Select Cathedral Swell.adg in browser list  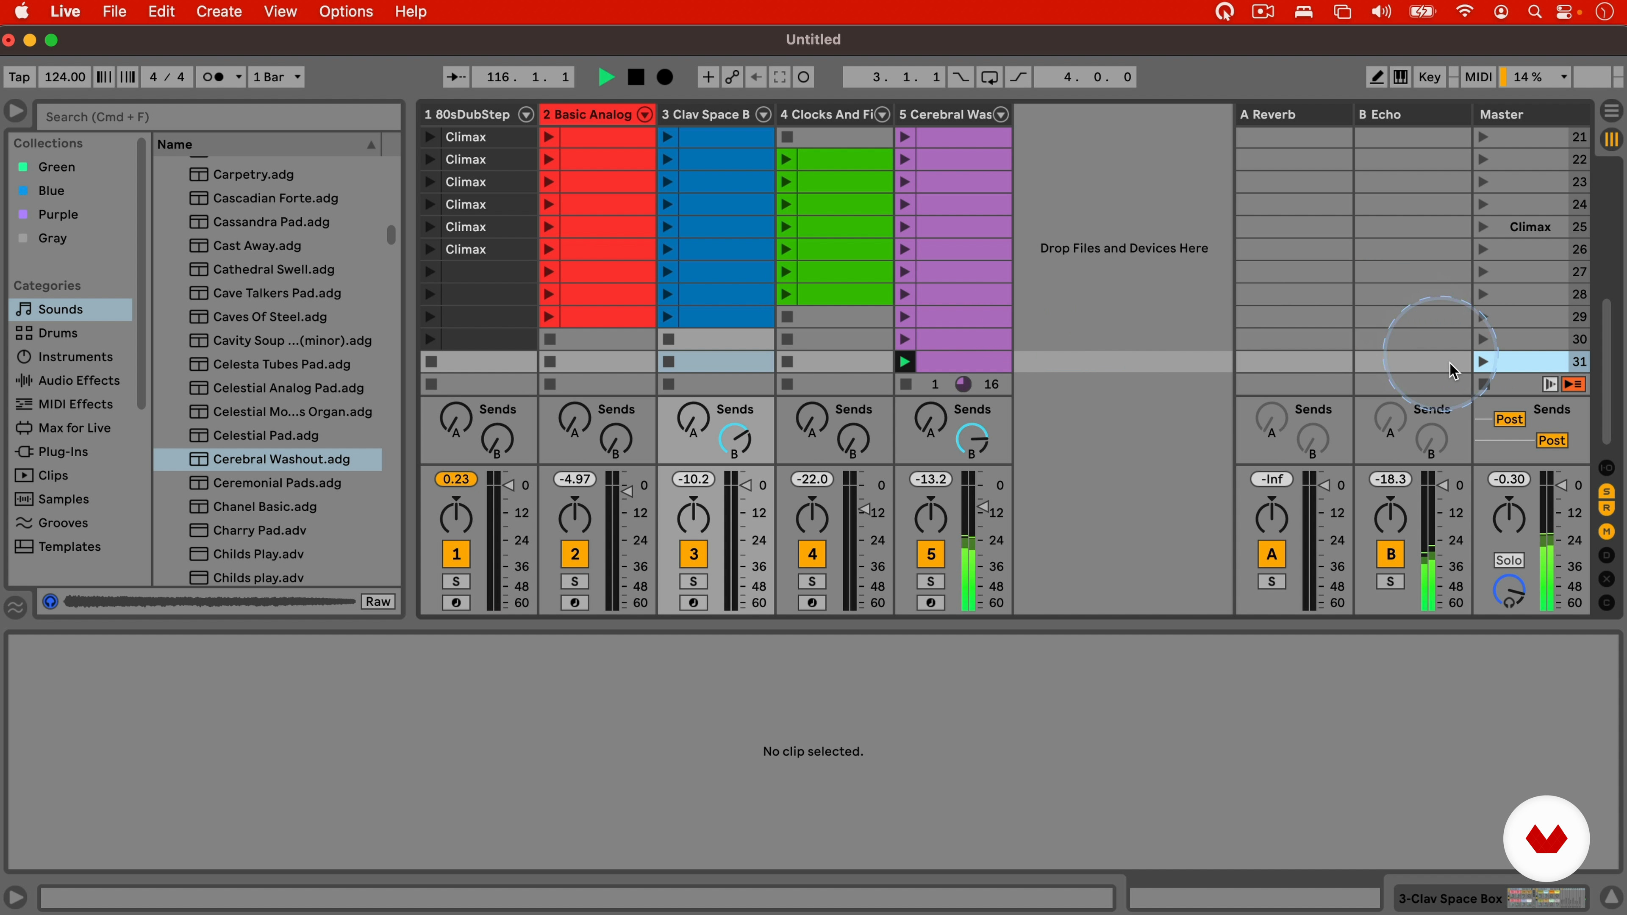pos(268,270)
